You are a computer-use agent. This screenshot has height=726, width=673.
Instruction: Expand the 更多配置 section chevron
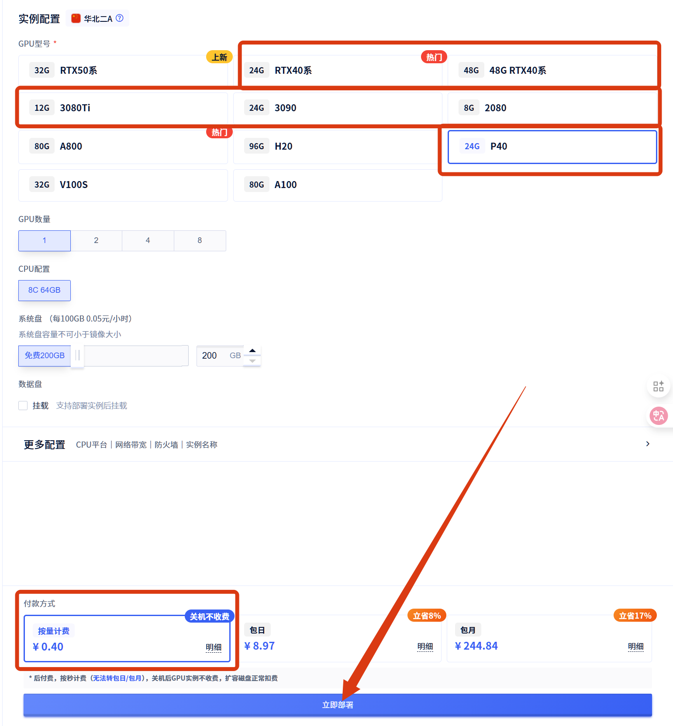coord(648,444)
